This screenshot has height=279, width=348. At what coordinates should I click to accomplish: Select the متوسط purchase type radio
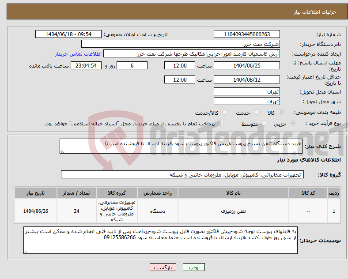point(264,123)
